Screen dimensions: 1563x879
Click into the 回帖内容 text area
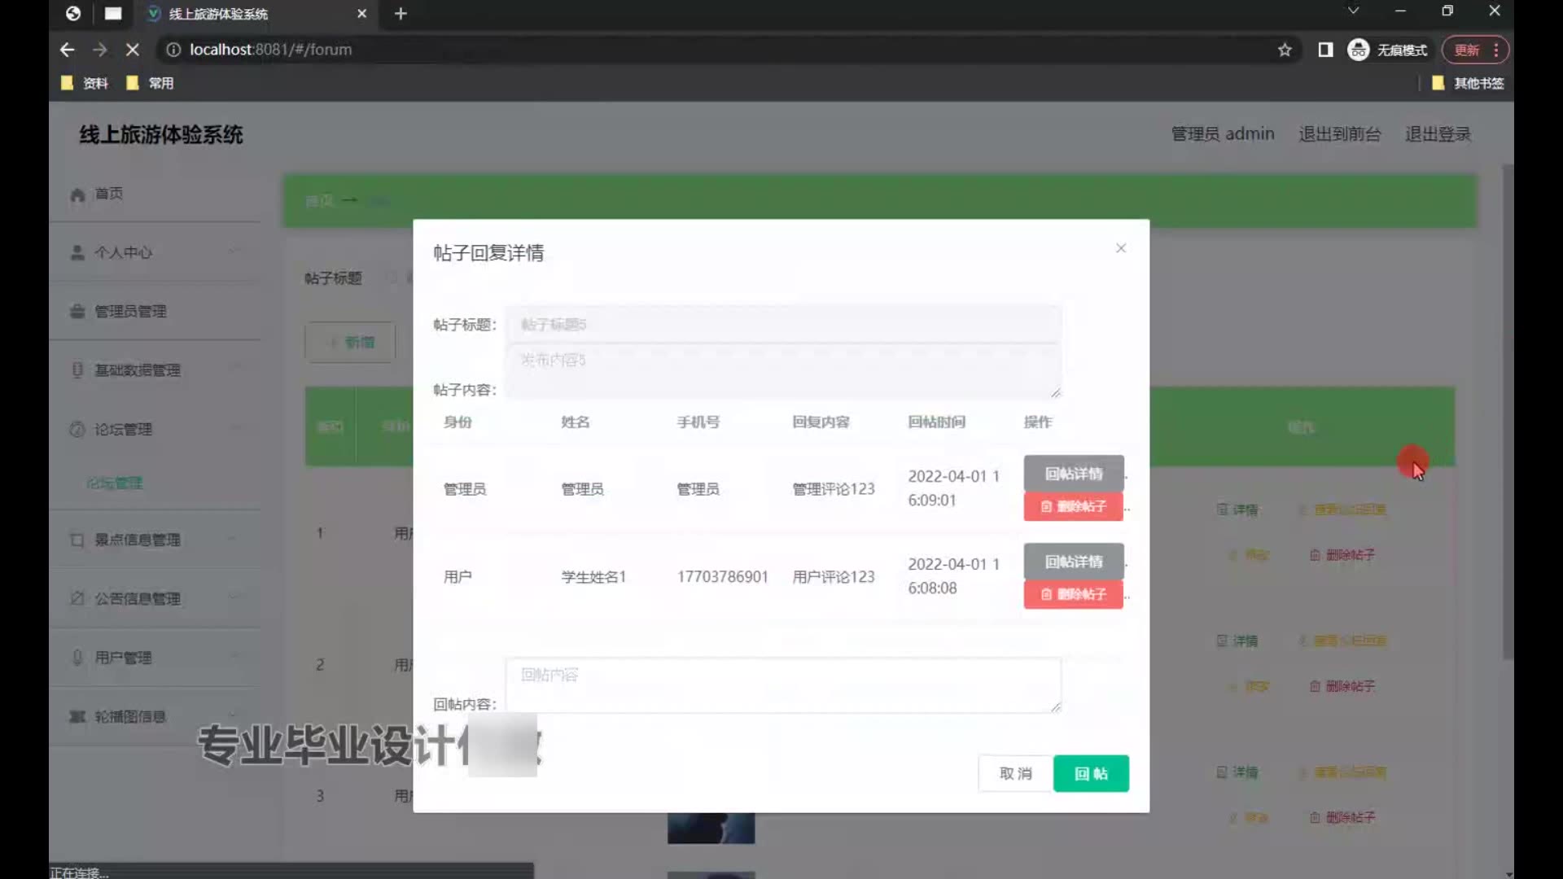pyautogui.click(x=782, y=684)
